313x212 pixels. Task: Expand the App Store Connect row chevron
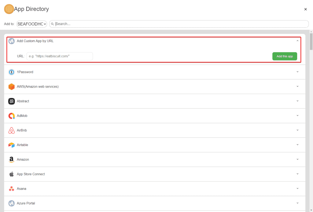coord(297,174)
